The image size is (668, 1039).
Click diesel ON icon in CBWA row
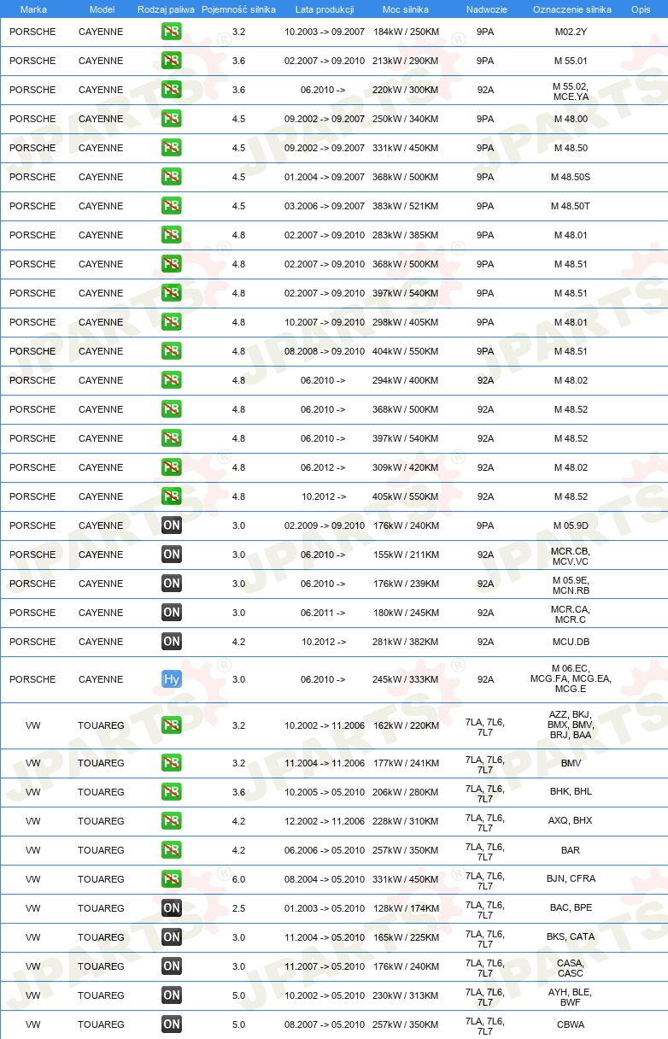172,1024
